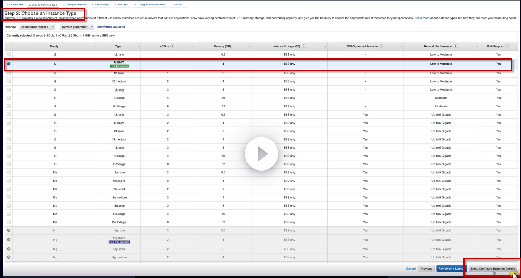This screenshot has height=278, width=521.
Task: Open the Current generation filter dropdown
Action: click(x=77, y=27)
